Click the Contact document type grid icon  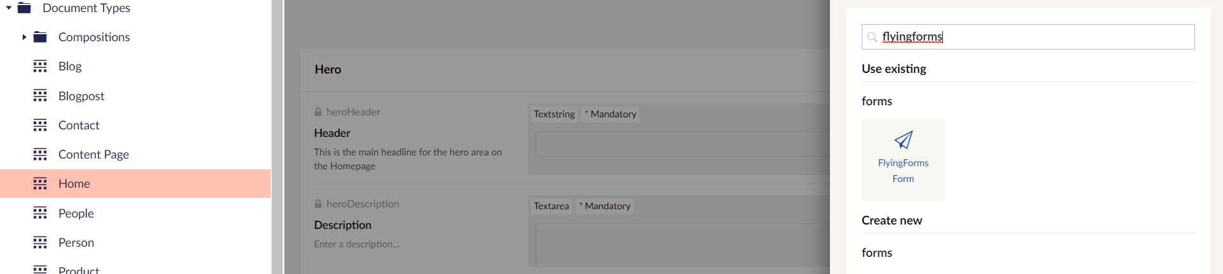coord(40,125)
